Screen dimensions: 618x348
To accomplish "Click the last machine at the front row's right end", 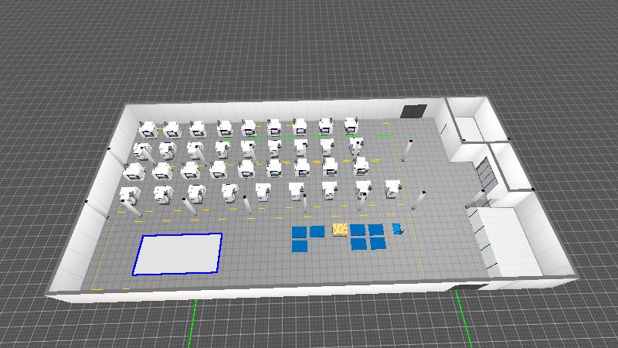I will (x=392, y=189).
